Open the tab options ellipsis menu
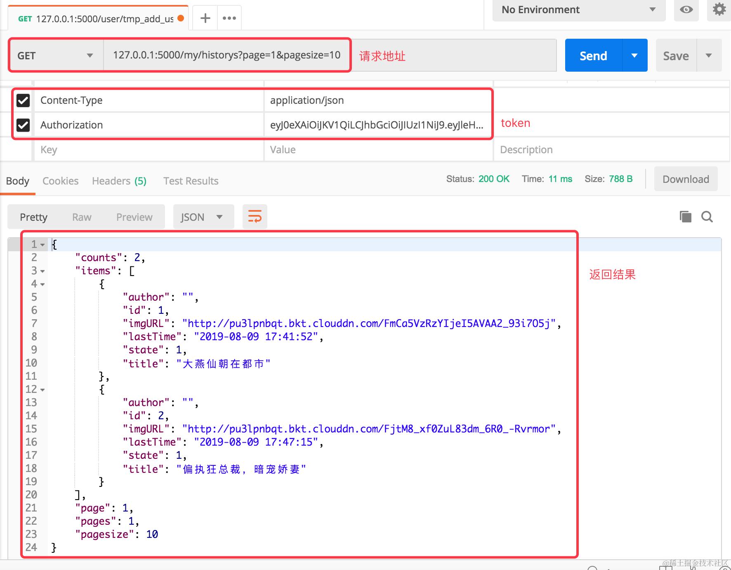731x570 pixels. [x=229, y=18]
